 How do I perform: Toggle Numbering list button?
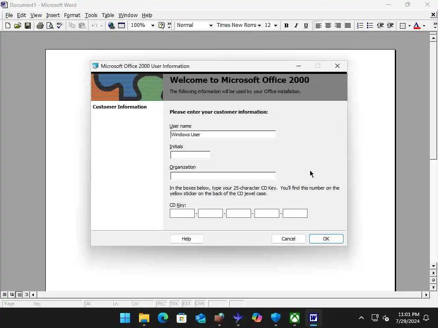360,26
